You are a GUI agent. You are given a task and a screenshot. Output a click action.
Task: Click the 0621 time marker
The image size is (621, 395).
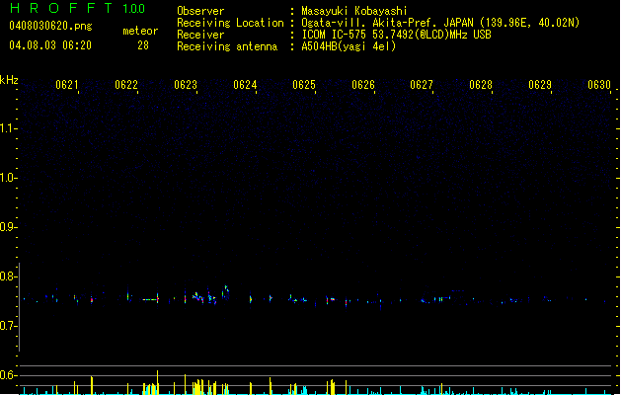click(66, 85)
